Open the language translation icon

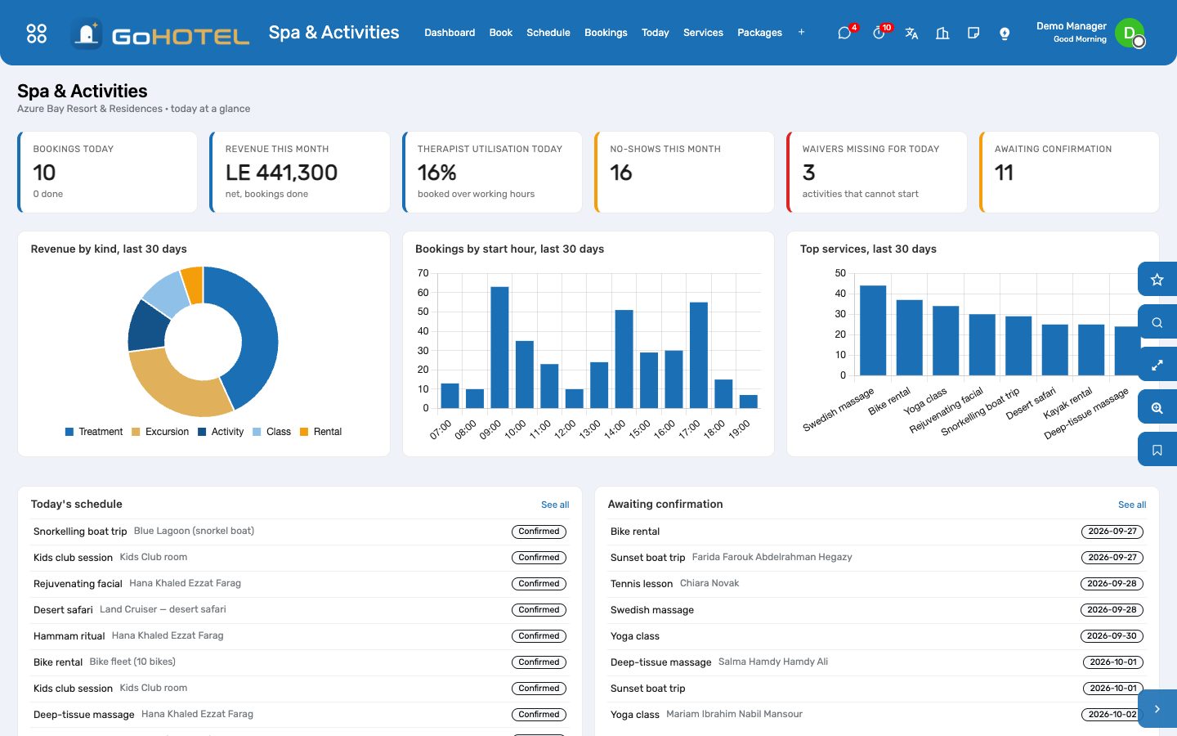[x=911, y=33]
